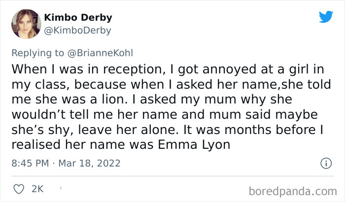Click the Kimbo Derby display name

[x=78, y=18]
